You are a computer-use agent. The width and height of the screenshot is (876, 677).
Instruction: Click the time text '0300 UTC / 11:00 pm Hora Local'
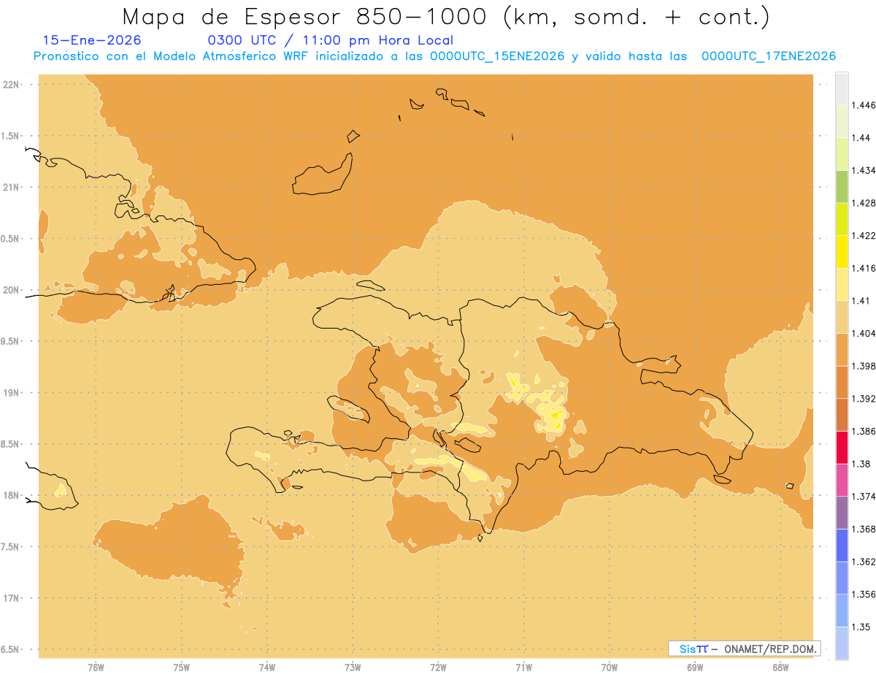(x=331, y=41)
